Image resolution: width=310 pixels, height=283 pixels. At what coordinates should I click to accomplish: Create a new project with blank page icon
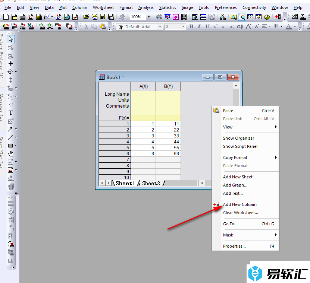coord(6,17)
